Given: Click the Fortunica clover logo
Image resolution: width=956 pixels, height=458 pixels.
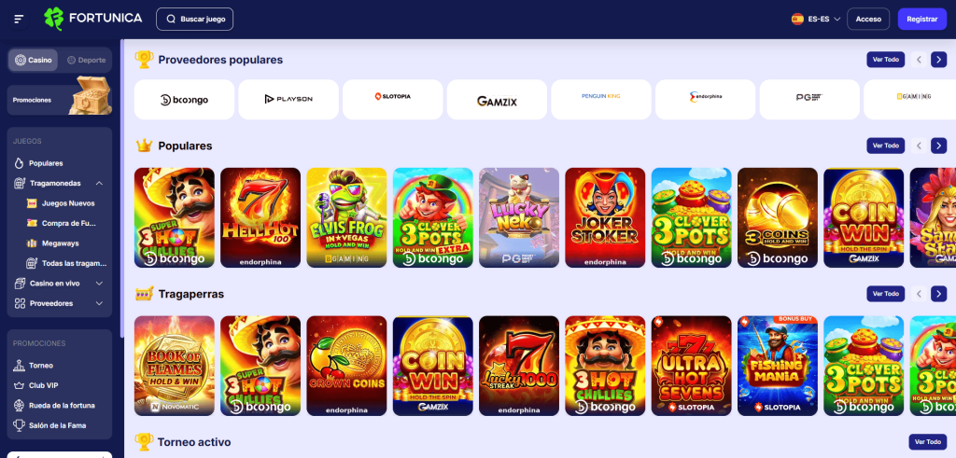Looking at the screenshot, I should pyautogui.click(x=53, y=19).
